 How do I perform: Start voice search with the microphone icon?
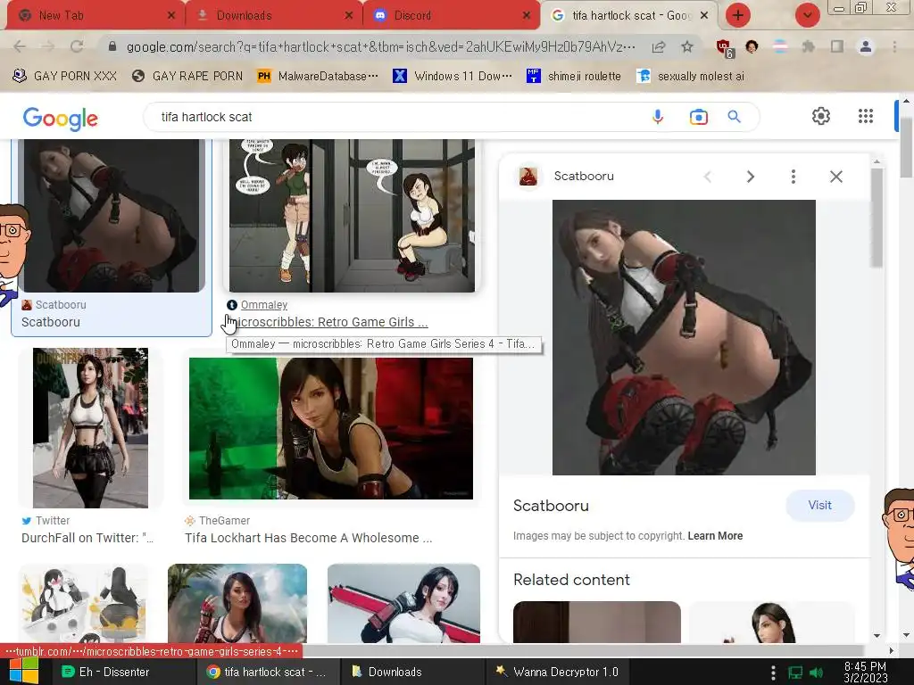click(x=658, y=117)
